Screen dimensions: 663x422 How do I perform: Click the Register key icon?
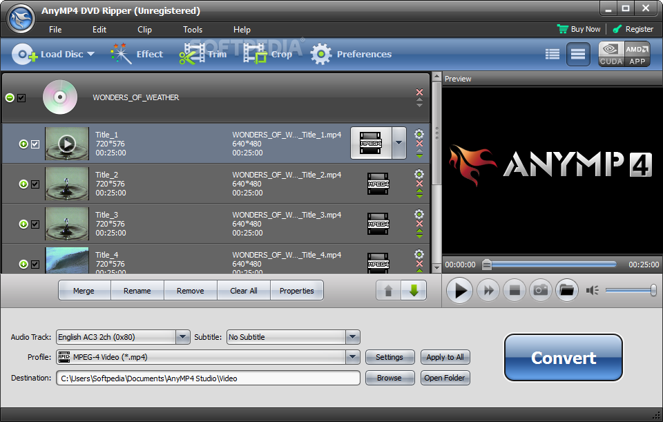617,29
